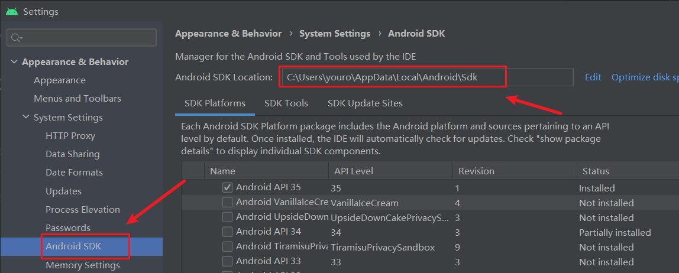Open the SDK Update Sites tab
This screenshot has height=273, width=679.
click(365, 103)
